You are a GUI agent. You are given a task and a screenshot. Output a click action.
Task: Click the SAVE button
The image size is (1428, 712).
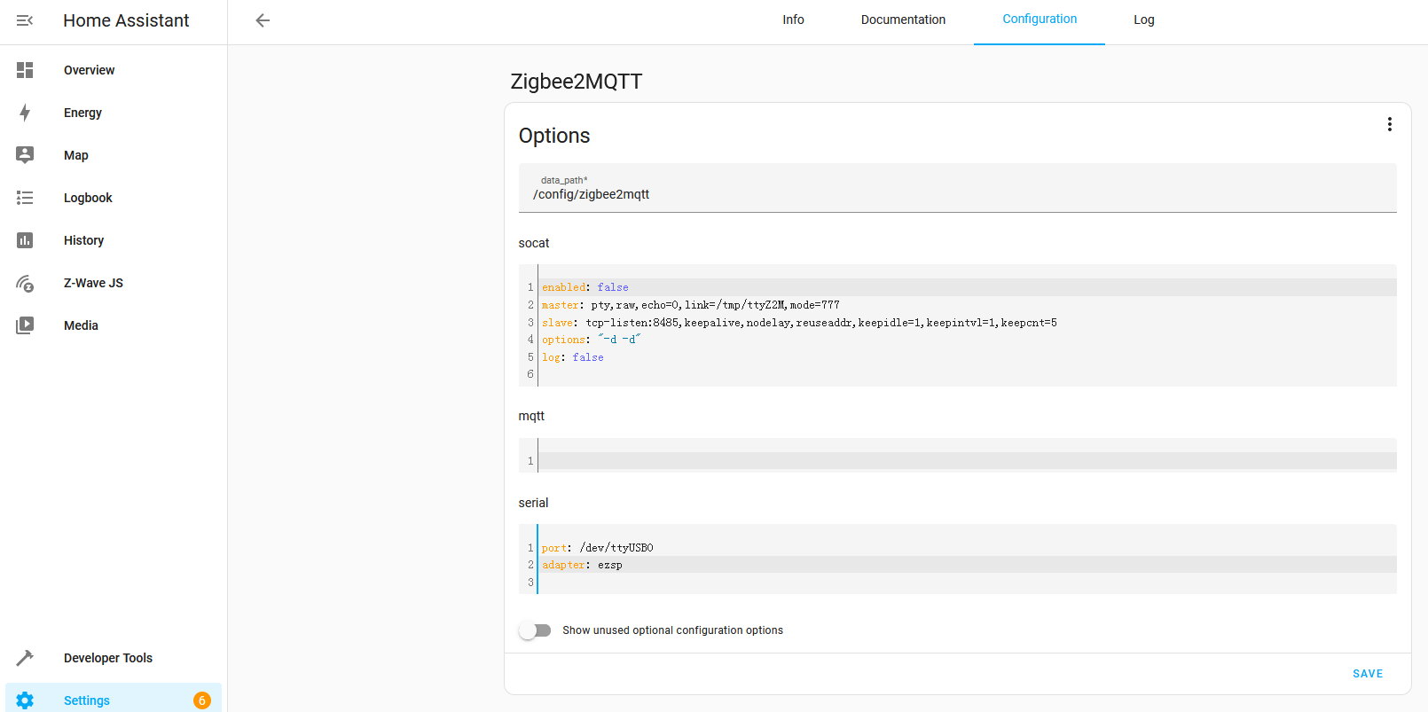(1368, 674)
